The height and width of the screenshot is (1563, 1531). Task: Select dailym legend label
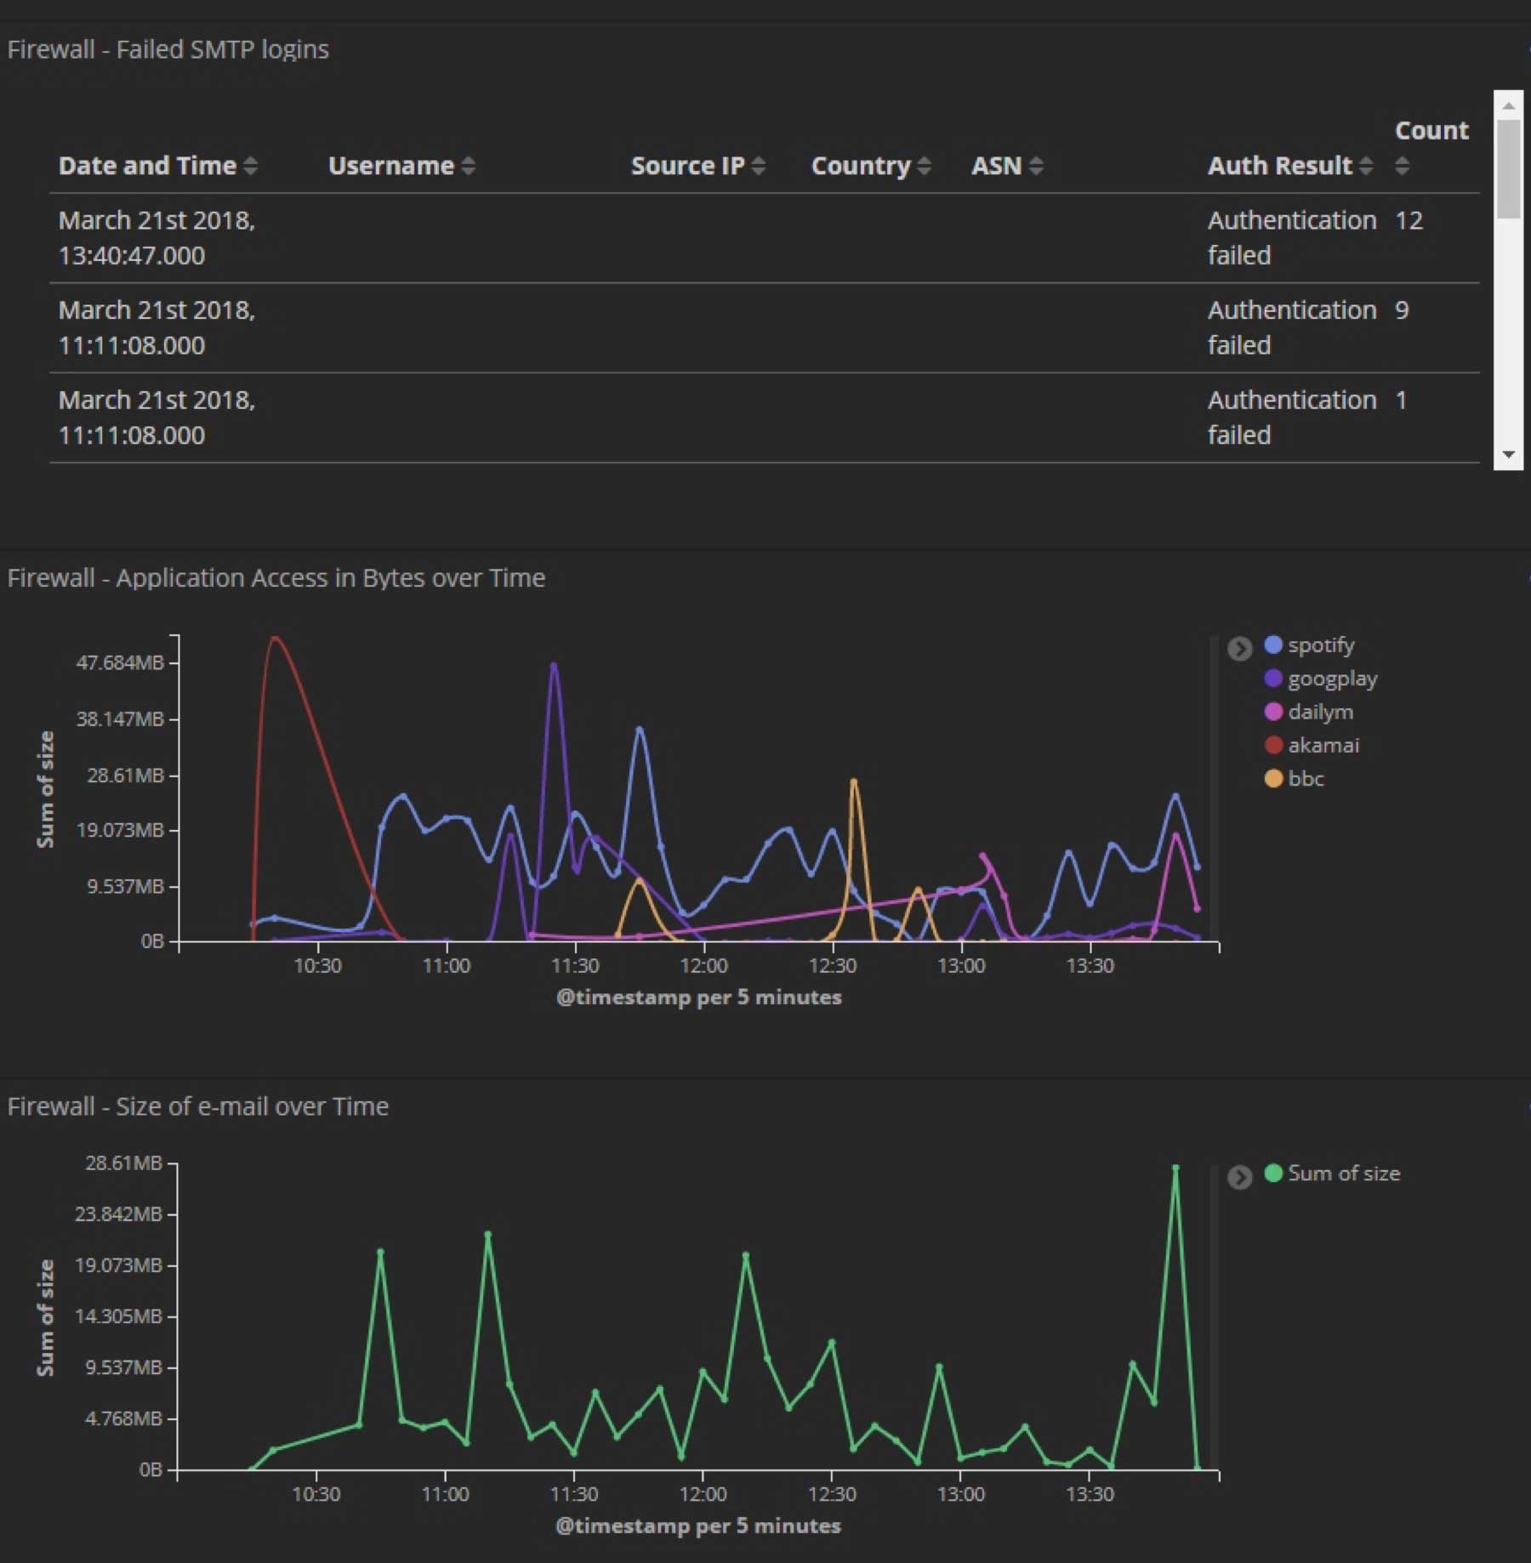(1320, 712)
